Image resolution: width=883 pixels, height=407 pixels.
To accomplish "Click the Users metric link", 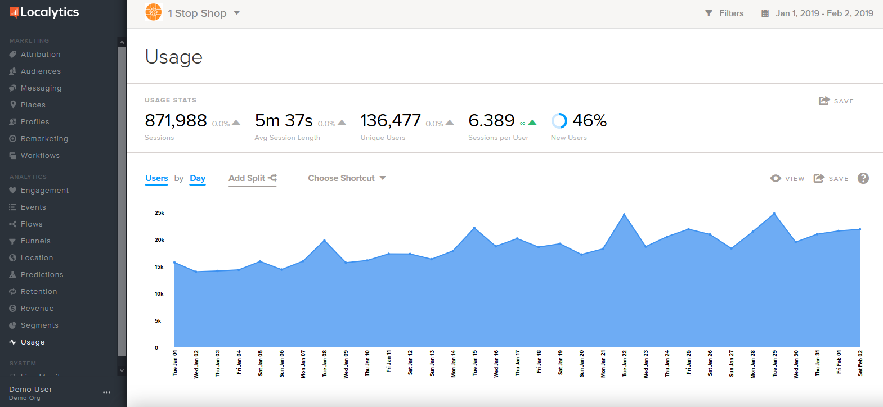I will pos(156,178).
